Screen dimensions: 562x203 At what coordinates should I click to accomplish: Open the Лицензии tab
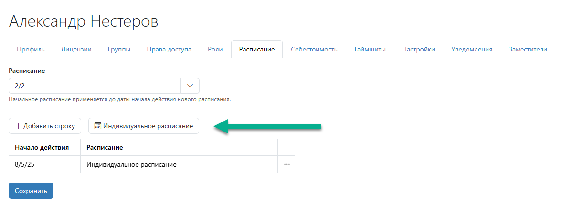coord(76,50)
